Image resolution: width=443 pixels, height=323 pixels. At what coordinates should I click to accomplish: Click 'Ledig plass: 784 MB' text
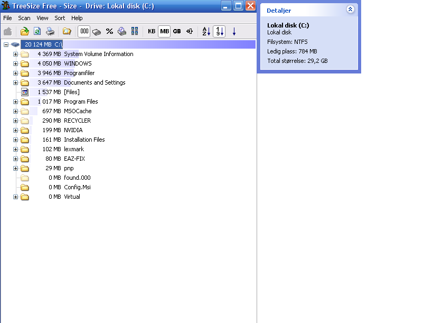pyautogui.click(x=292, y=51)
